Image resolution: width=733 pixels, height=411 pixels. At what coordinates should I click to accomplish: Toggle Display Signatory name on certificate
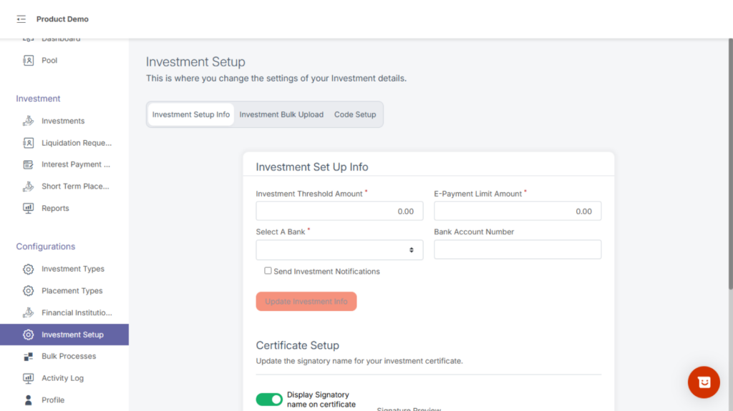(269, 400)
